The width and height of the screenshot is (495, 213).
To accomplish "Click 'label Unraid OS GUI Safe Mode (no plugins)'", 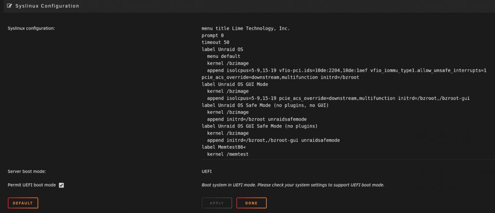I will [259, 126].
